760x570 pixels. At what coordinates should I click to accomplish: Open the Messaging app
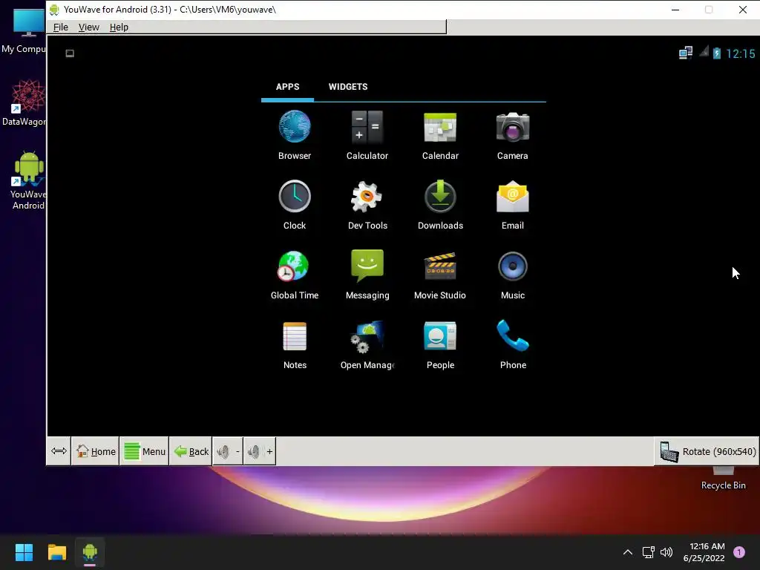[x=367, y=275]
